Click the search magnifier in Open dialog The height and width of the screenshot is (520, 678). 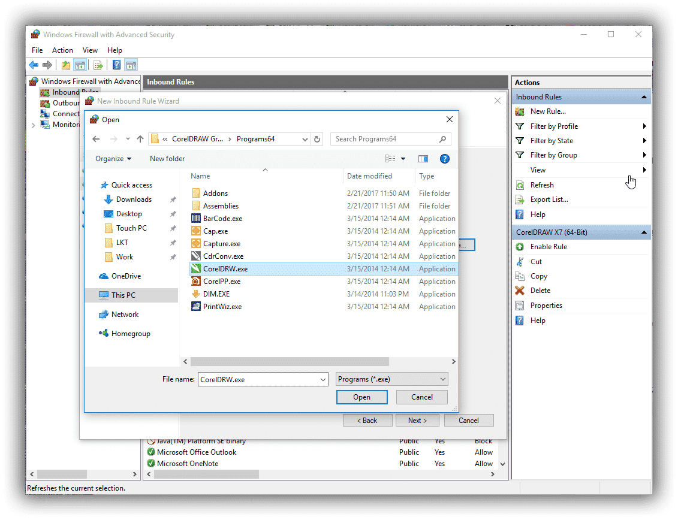pos(442,139)
